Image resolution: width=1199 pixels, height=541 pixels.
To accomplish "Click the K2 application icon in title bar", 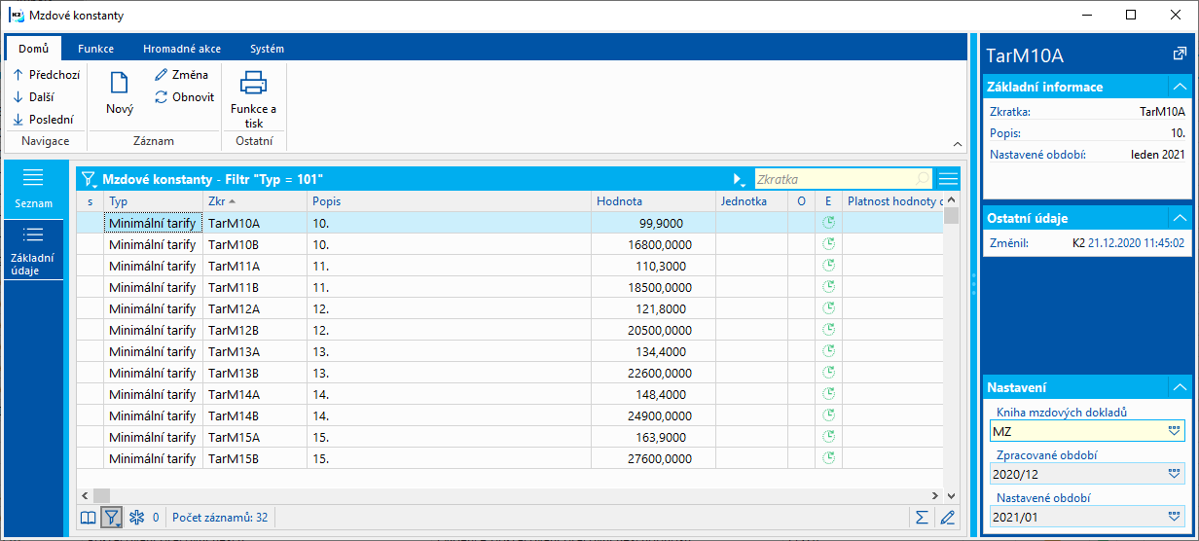I will 16,16.
